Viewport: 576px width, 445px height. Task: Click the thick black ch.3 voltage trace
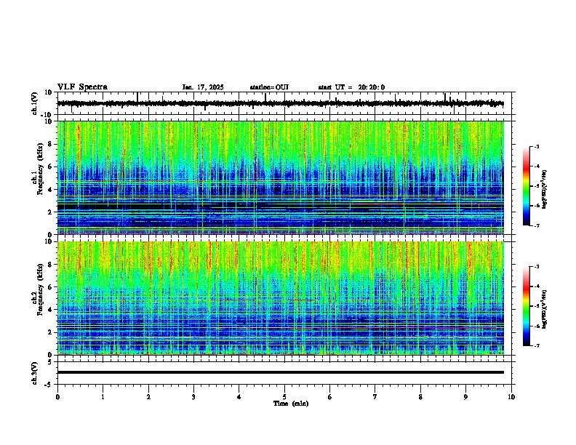click(x=280, y=372)
